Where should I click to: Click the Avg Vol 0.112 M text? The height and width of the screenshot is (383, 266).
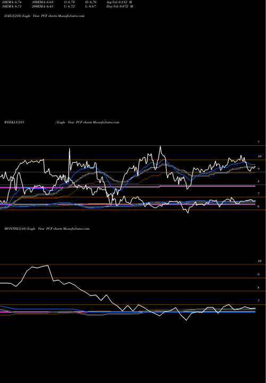120,2
